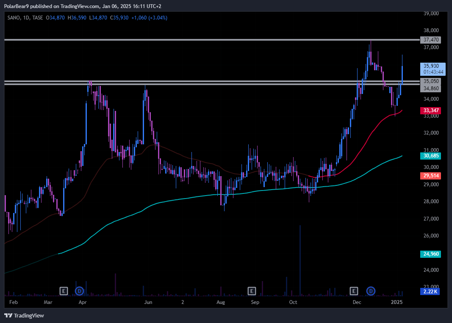Click the Jun label on time axis
Viewport: 452px width, 323px height.
(148, 302)
